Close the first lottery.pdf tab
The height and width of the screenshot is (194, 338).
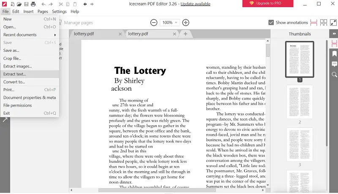(120, 34)
